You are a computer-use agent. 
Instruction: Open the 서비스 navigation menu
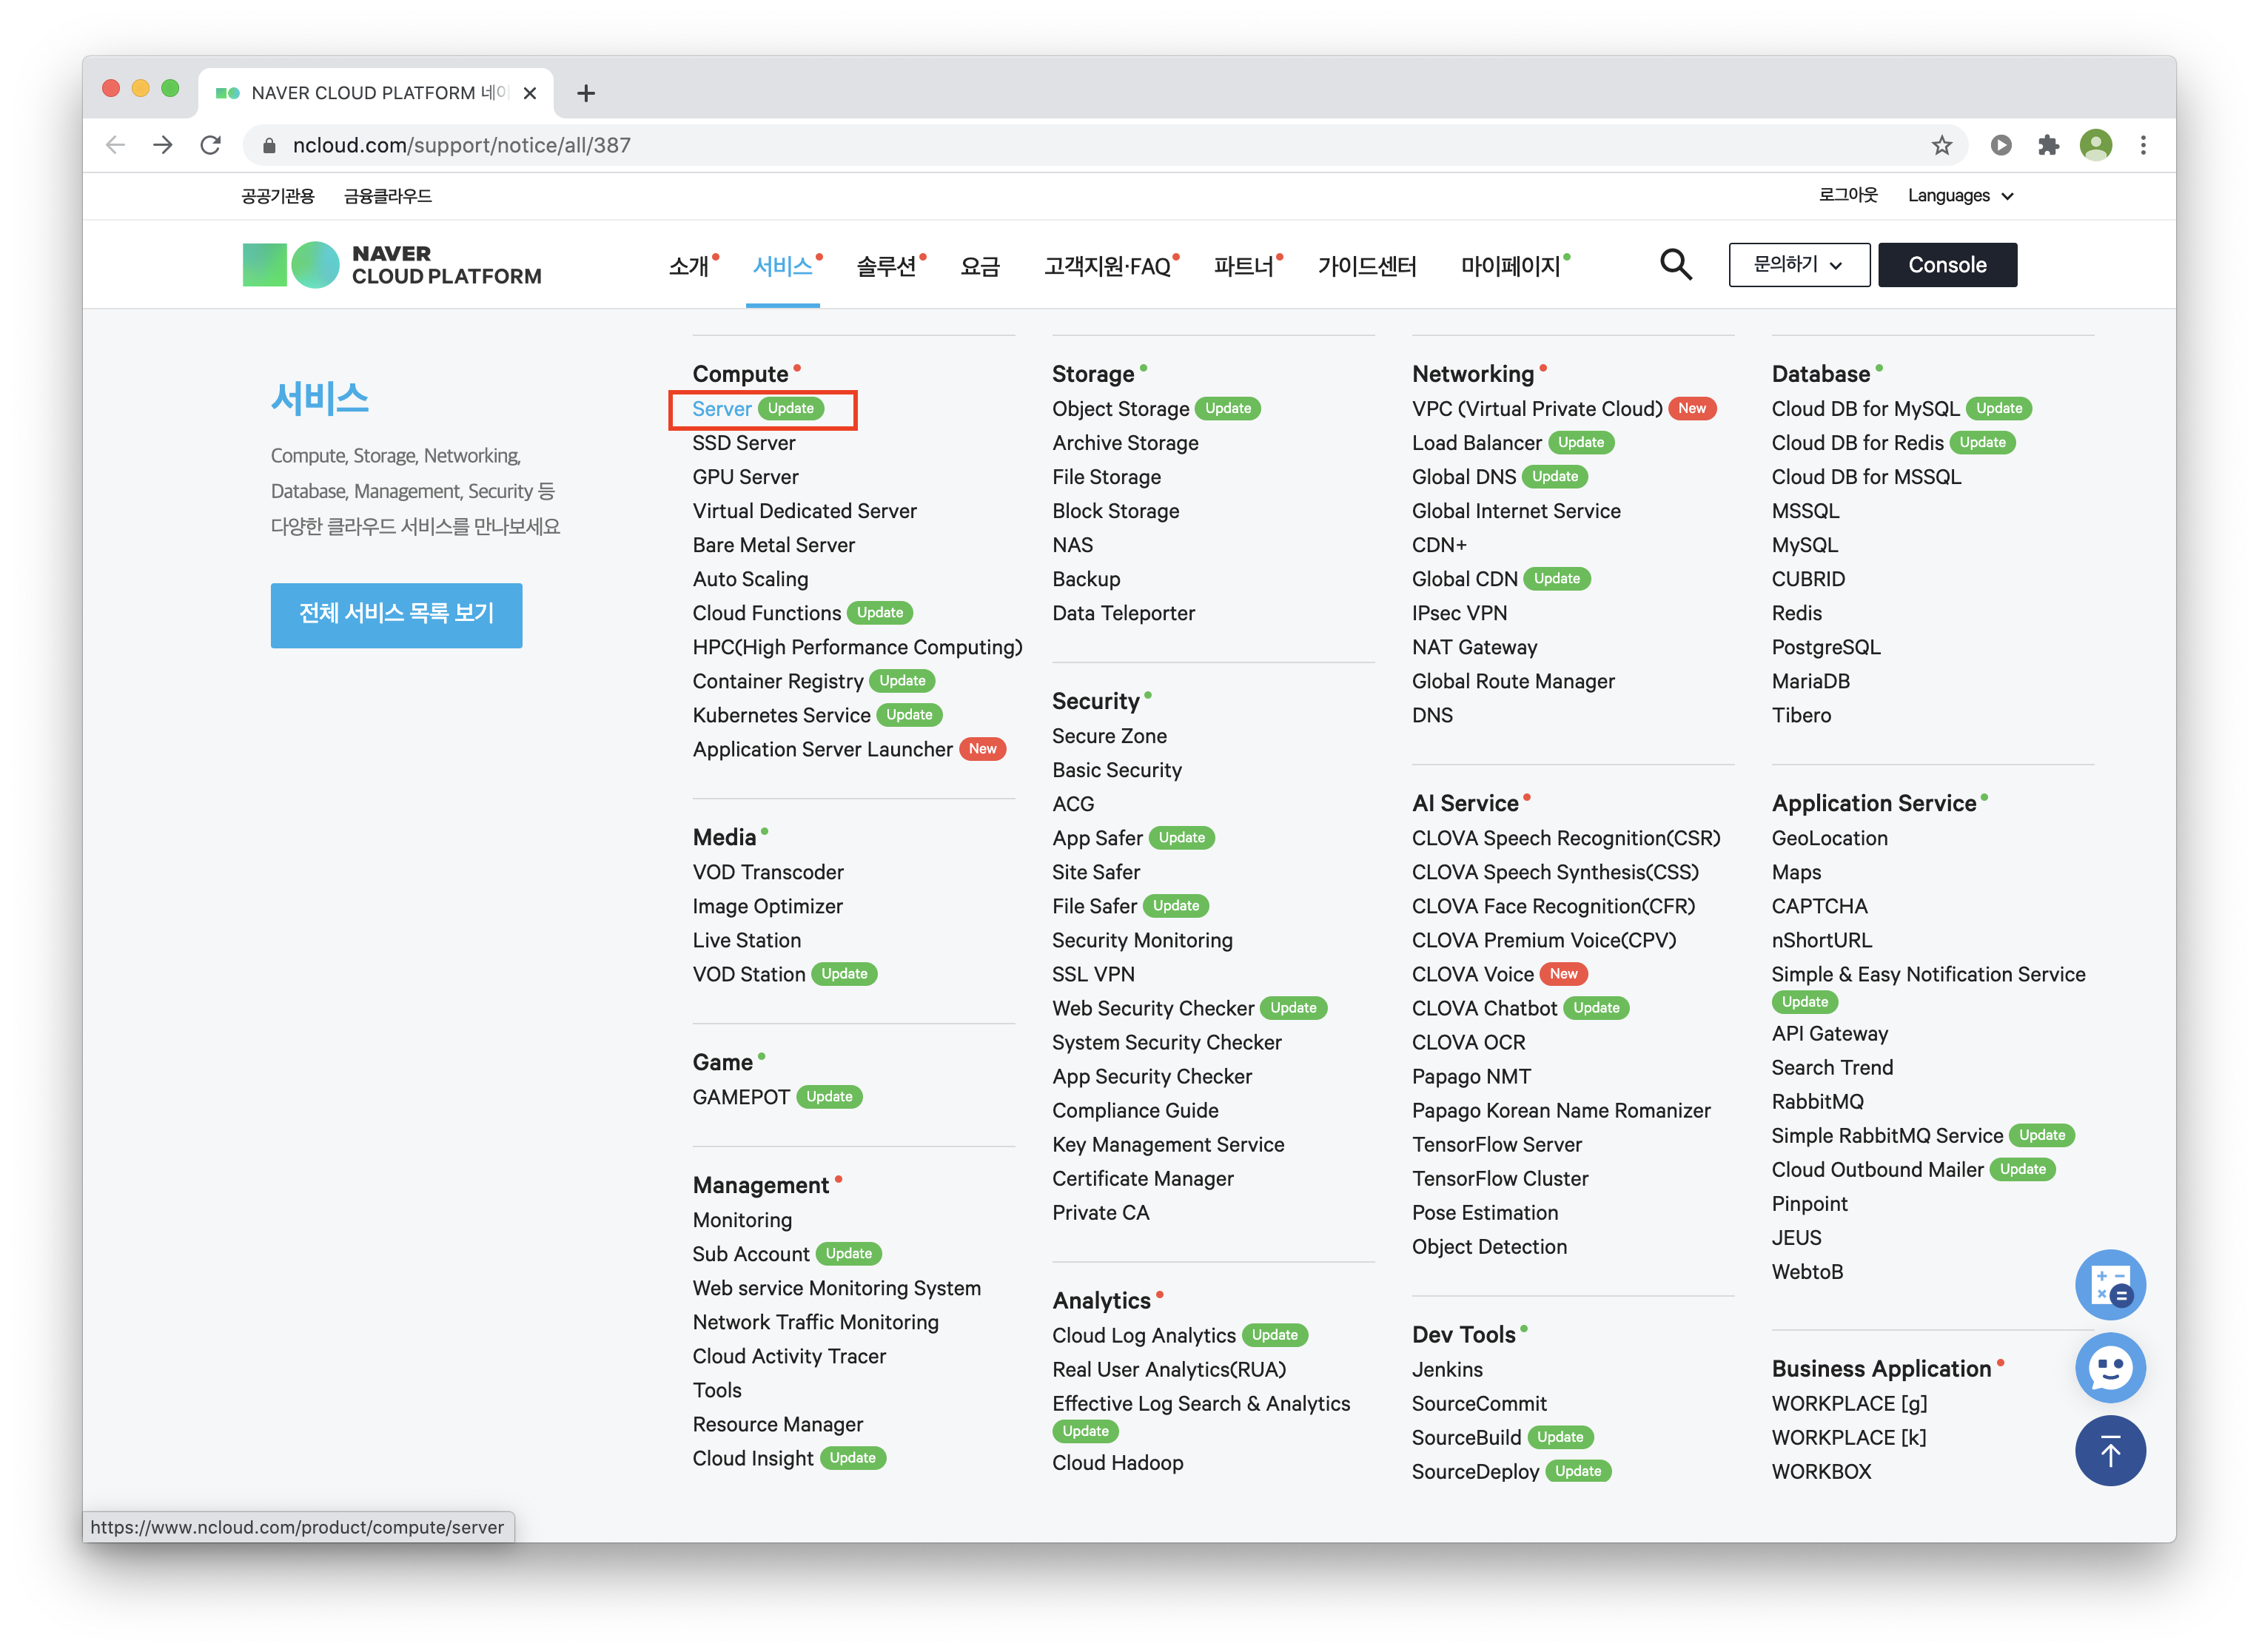click(782, 266)
